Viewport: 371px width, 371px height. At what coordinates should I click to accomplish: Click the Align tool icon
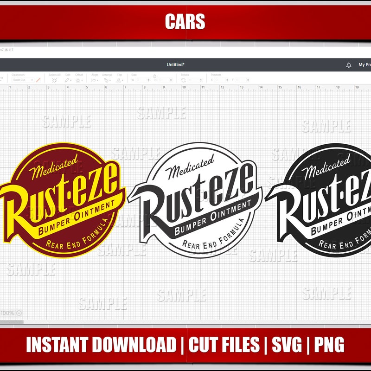(x=94, y=80)
